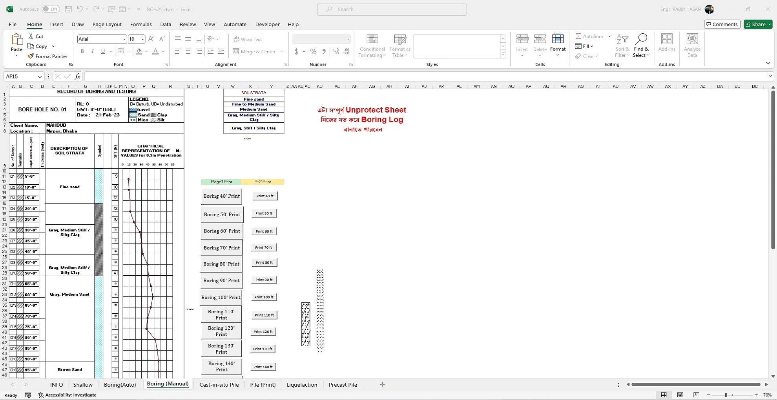Open the Page Layout ribbon tab
The height and width of the screenshot is (400, 777).
pyautogui.click(x=107, y=24)
